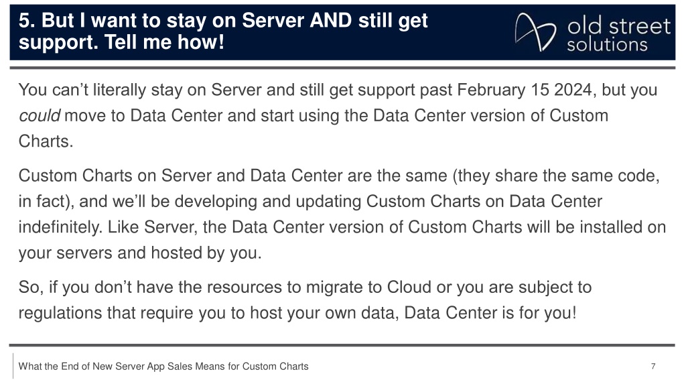
Task: Click the Old Street Solutions logo icon
Action: tap(535, 32)
